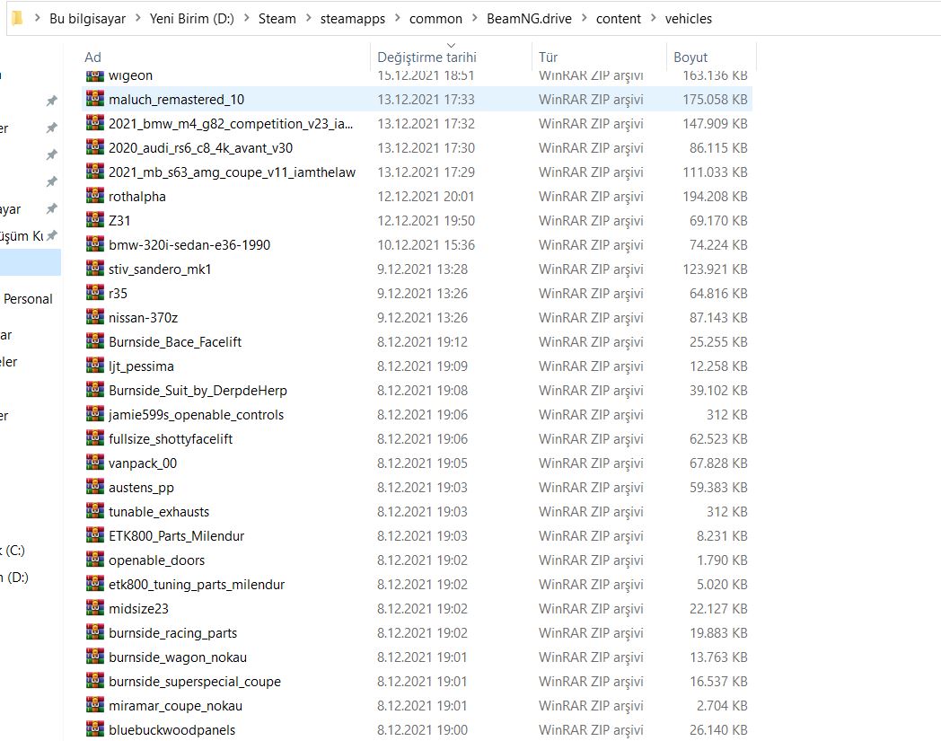The width and height of the screenshot is (941, 741).
Task: Expand the chevron after Bu bilgisayar in path
Action: (x=137, y=19)
